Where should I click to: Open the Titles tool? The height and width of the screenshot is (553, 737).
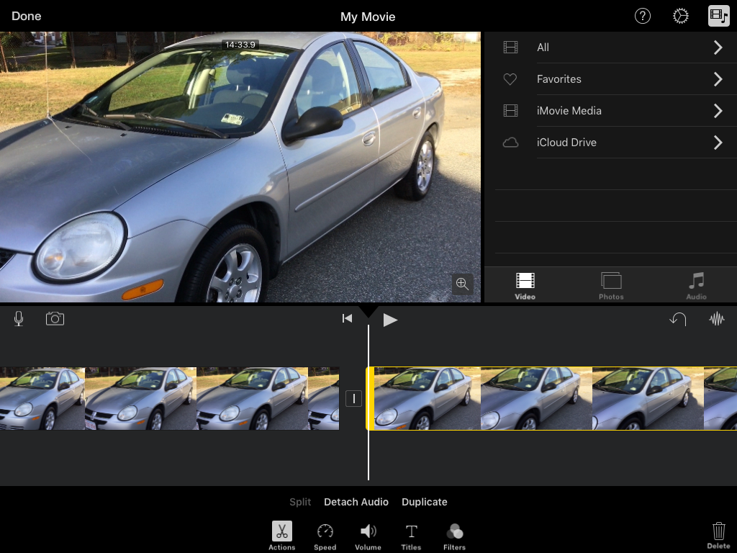[411, 536]
